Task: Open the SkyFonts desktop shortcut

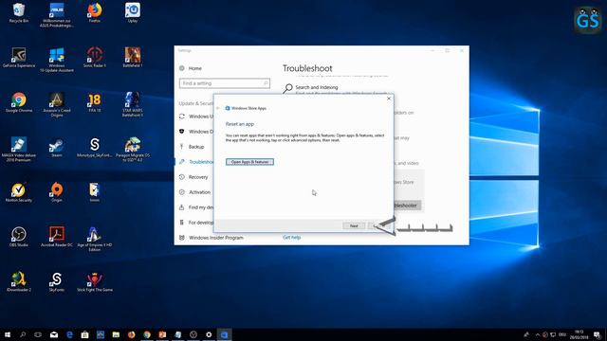Action: (x=57, y=282)
